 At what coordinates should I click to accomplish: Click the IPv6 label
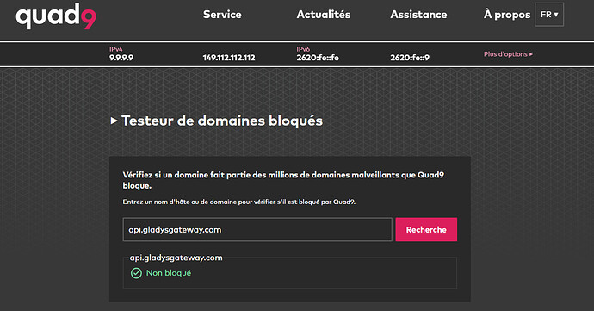tap(303, 49)
